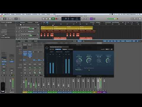This screenshot has height=107, width=142.
Task: Click the Tuner icon beside the LCD
Action: 85,19
